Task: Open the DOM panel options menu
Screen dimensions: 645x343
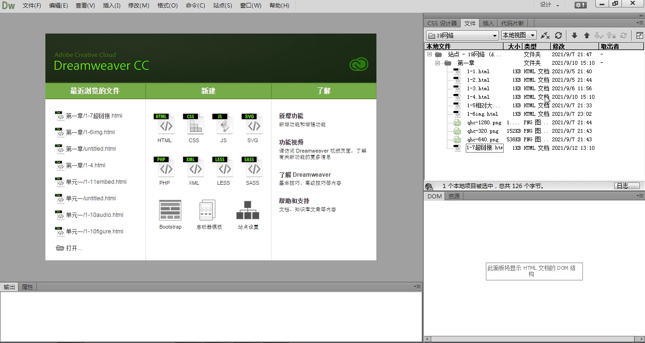Action: (x=640, y=196)
